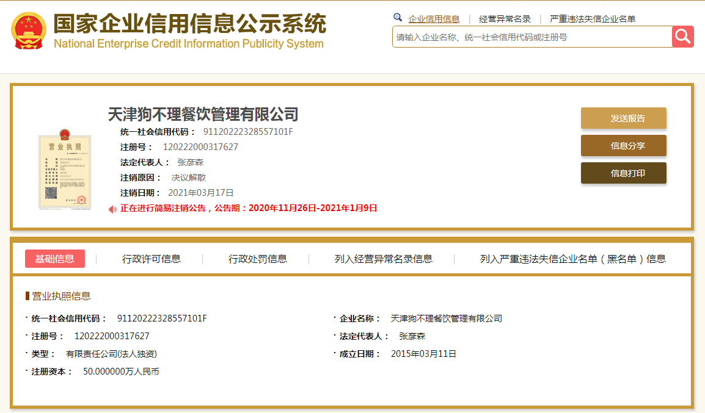
Task: Switch to the 基础信息 tab
Action: 54,259
